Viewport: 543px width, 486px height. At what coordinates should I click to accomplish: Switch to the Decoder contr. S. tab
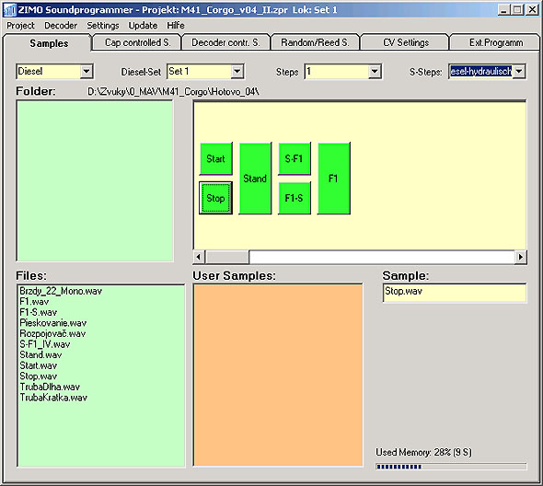click(225, 42)
